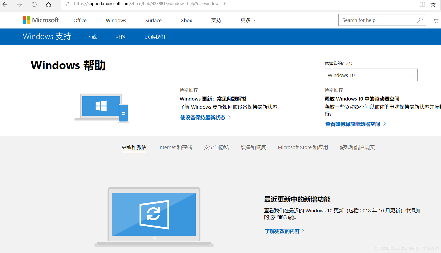Add page to favorites with star icon

[433, 4]
